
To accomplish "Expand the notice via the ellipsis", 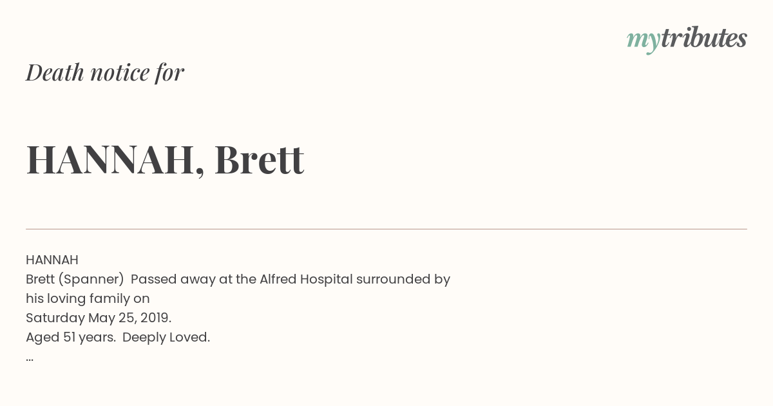I will (30, 359).
